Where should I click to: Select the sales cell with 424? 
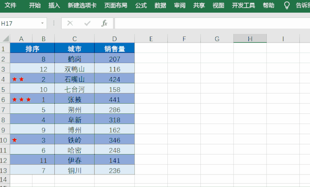coord(114,78)
